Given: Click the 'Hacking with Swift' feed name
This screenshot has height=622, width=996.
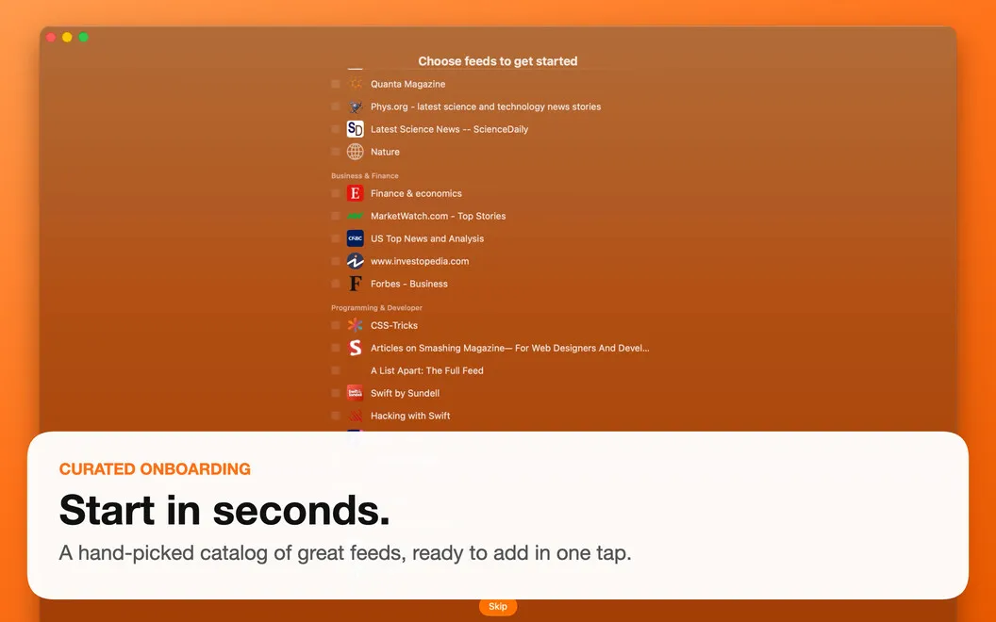Looking at the screenshot, I should [410, 416].
